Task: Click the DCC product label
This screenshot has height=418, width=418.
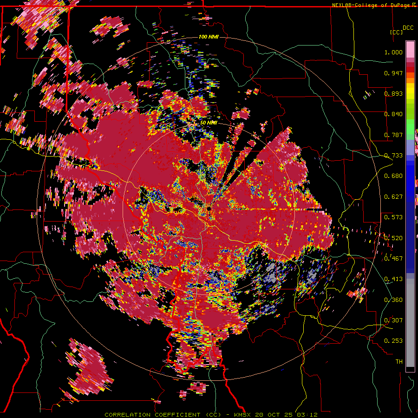Action: [408, 28]
